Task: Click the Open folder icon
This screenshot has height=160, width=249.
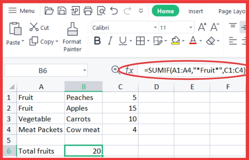Action: tap(49, 11)
